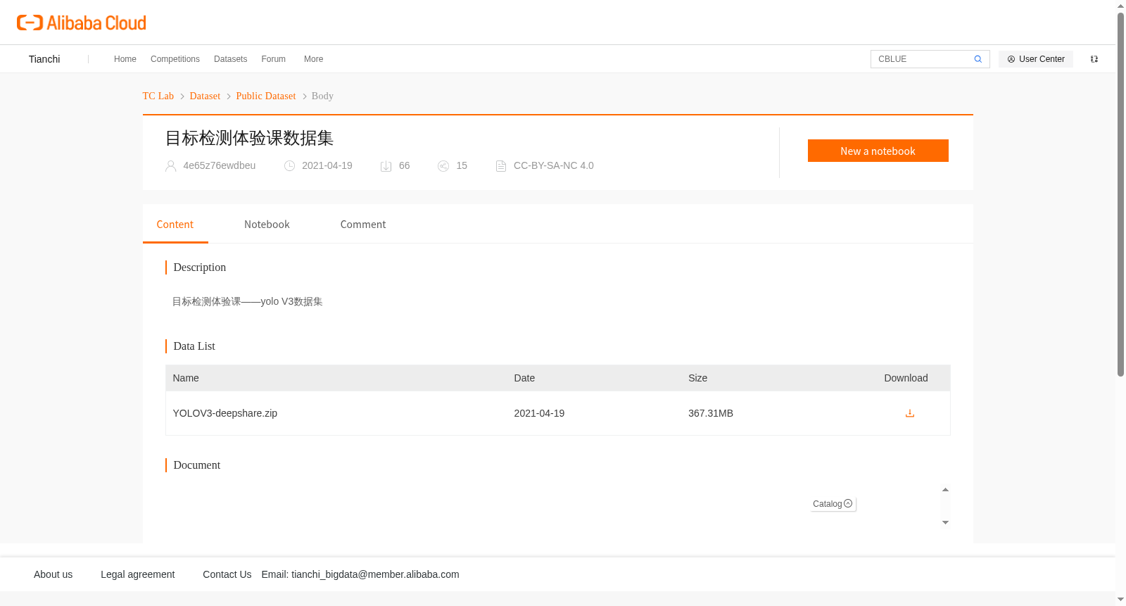Click the clock icon beside 2021-04-19

coord(289,166)
